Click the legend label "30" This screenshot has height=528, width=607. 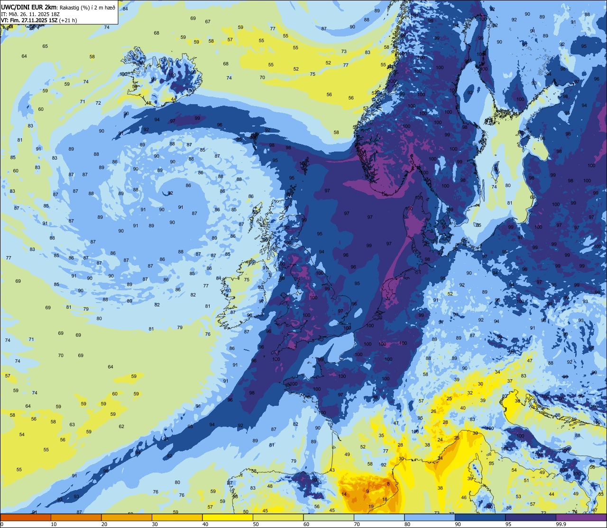tap(155, 524)
